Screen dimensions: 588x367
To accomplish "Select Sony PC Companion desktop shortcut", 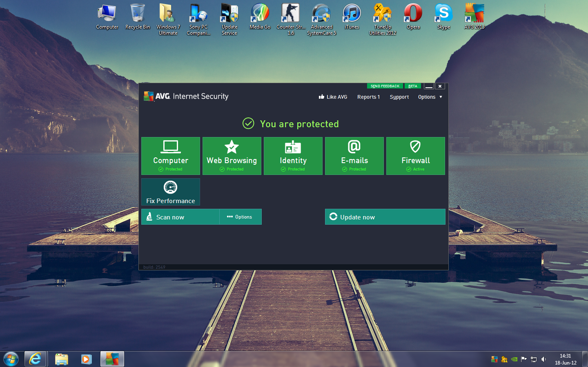I will [x=198, y=20].
